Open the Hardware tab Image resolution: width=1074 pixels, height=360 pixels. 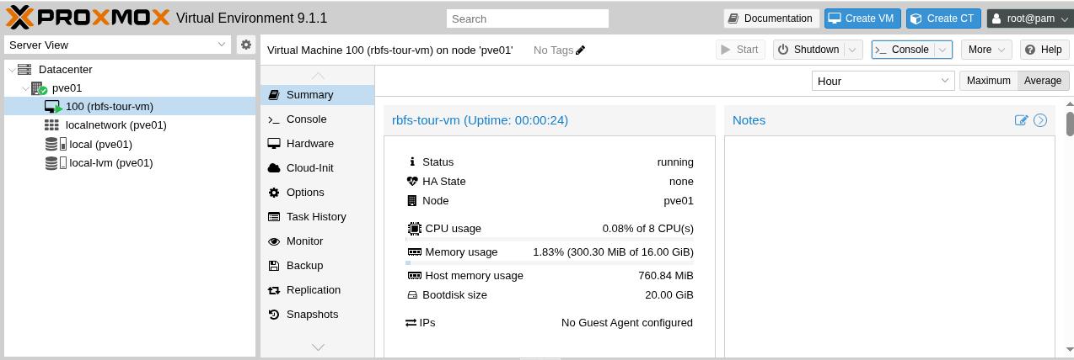(x=318, y=144)
